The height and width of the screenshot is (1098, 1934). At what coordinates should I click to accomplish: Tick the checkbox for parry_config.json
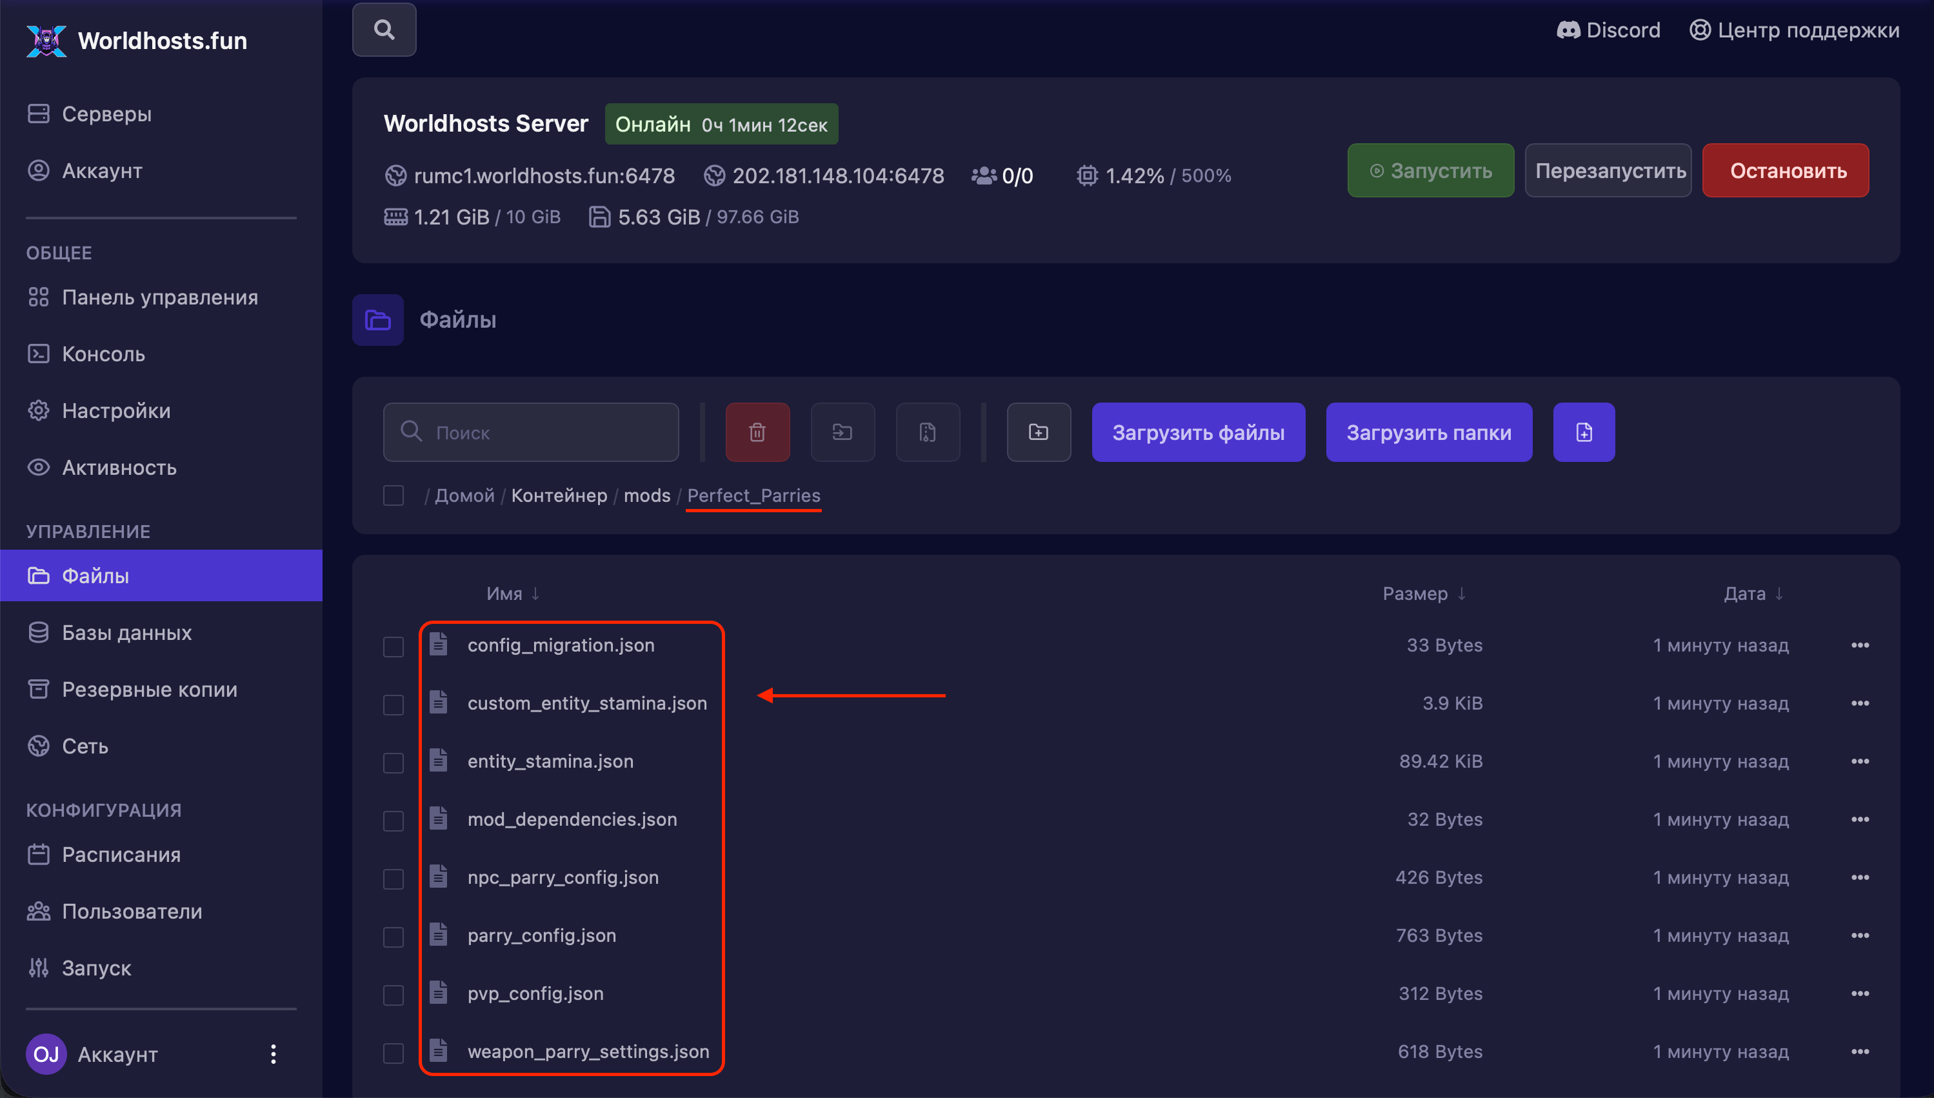tap(394, 937)
